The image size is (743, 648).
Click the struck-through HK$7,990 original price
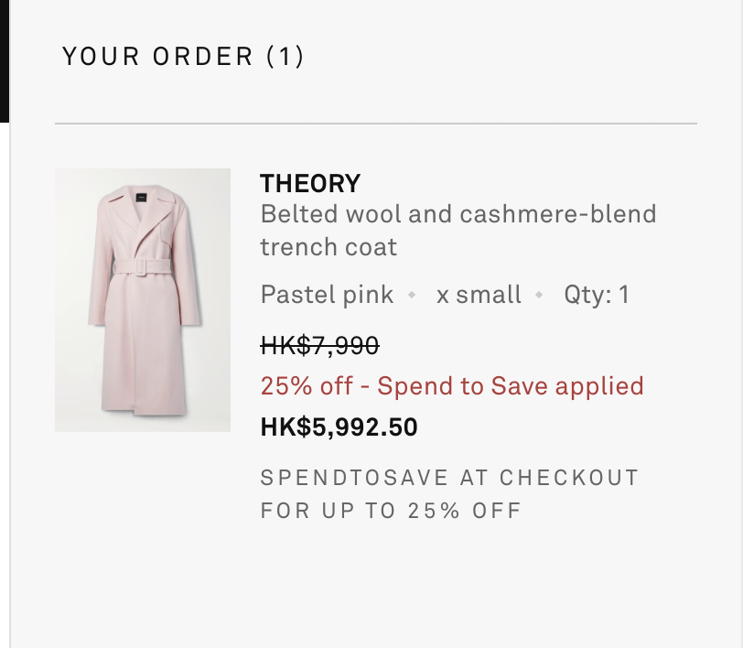[x=320, y=345]
